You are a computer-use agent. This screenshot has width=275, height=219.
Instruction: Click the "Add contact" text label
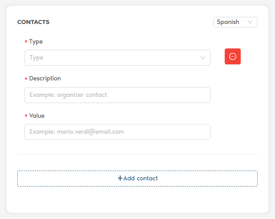click(x=141, y=178)
